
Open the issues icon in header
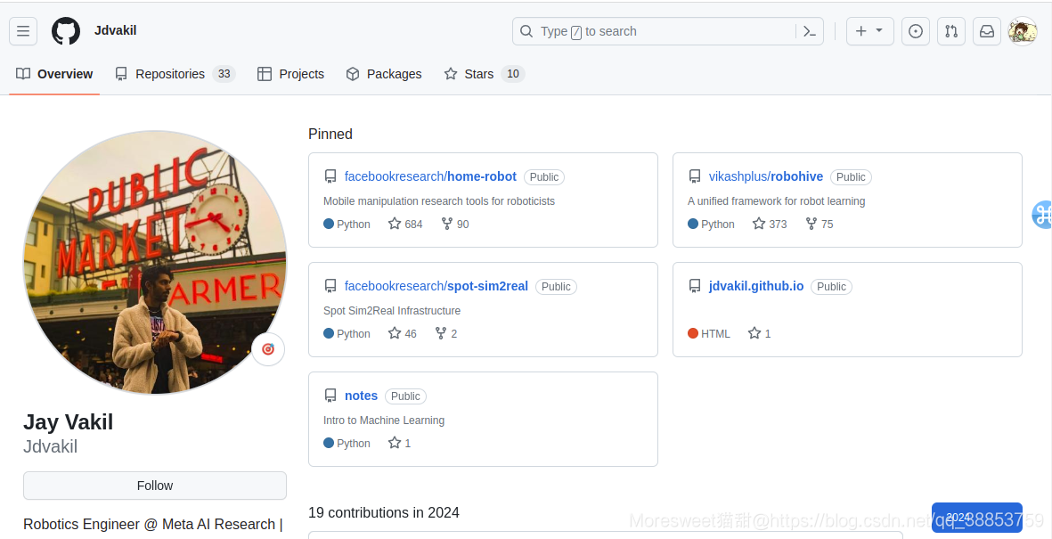[x=916, y=31]
